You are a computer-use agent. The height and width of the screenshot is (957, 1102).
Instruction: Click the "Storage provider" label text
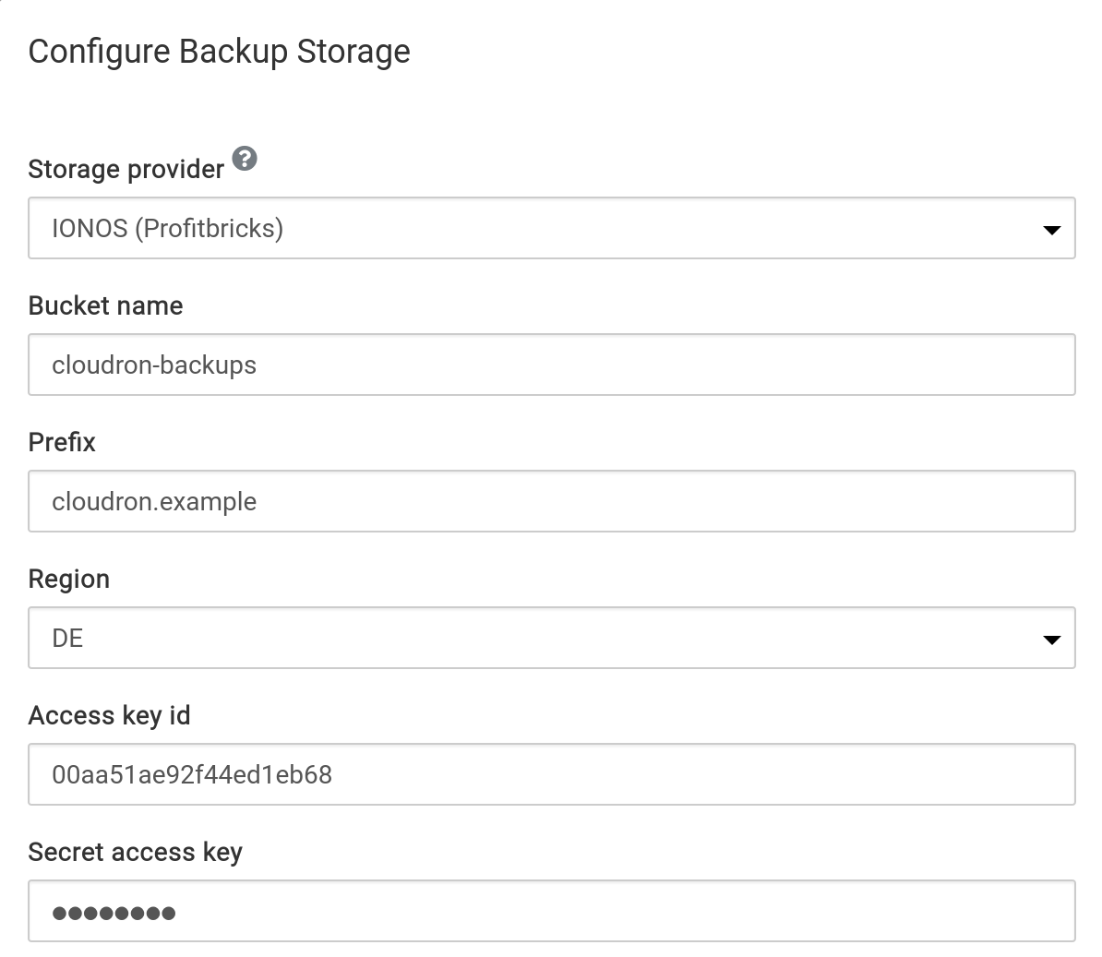coord(126,170)
